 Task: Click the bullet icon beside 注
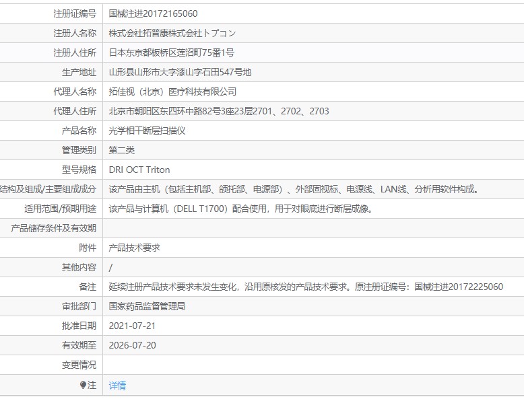click(83, 385)
